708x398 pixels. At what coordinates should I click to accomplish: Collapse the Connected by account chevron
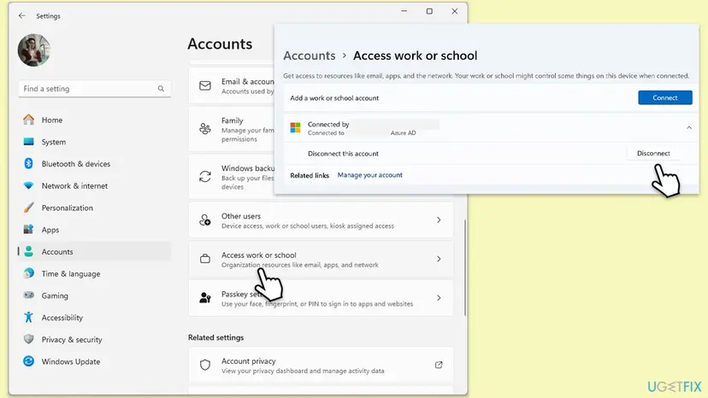point(689,128)
